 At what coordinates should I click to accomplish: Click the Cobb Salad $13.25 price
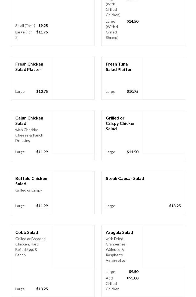[42, 289]
